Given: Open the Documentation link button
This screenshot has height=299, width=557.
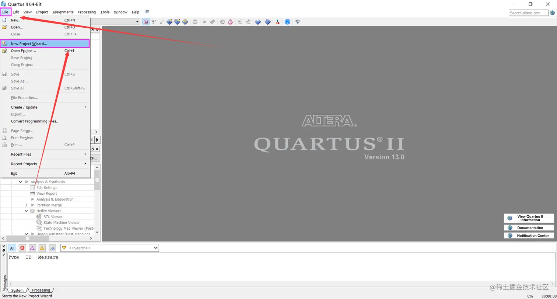Looking at the screenshot, I should pos(529,228).
